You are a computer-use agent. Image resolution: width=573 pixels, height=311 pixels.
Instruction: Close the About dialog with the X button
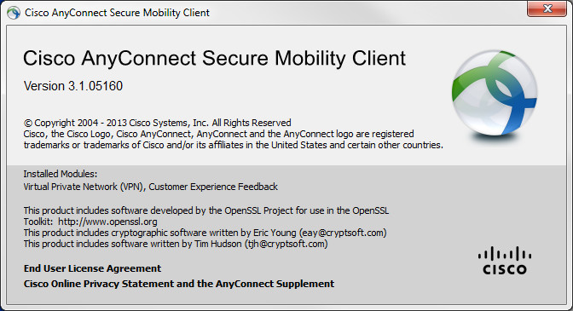click(x=547, y=9)
